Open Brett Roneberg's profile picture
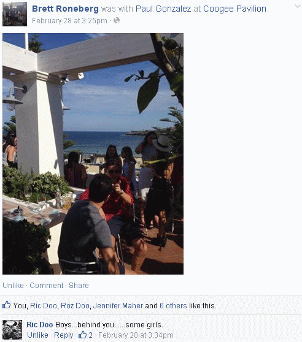The width and height of the screenshot is (302, 342). pos(15,14)
